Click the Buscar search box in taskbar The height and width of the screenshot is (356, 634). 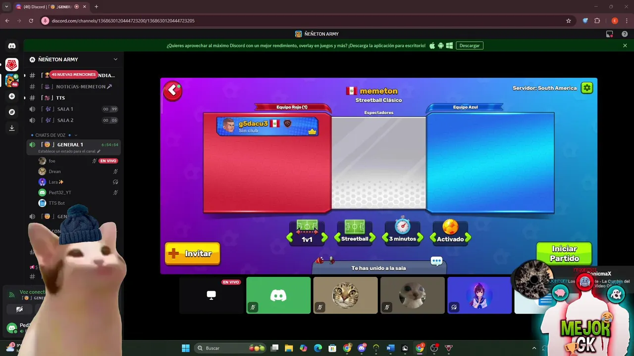pos(230,348)
